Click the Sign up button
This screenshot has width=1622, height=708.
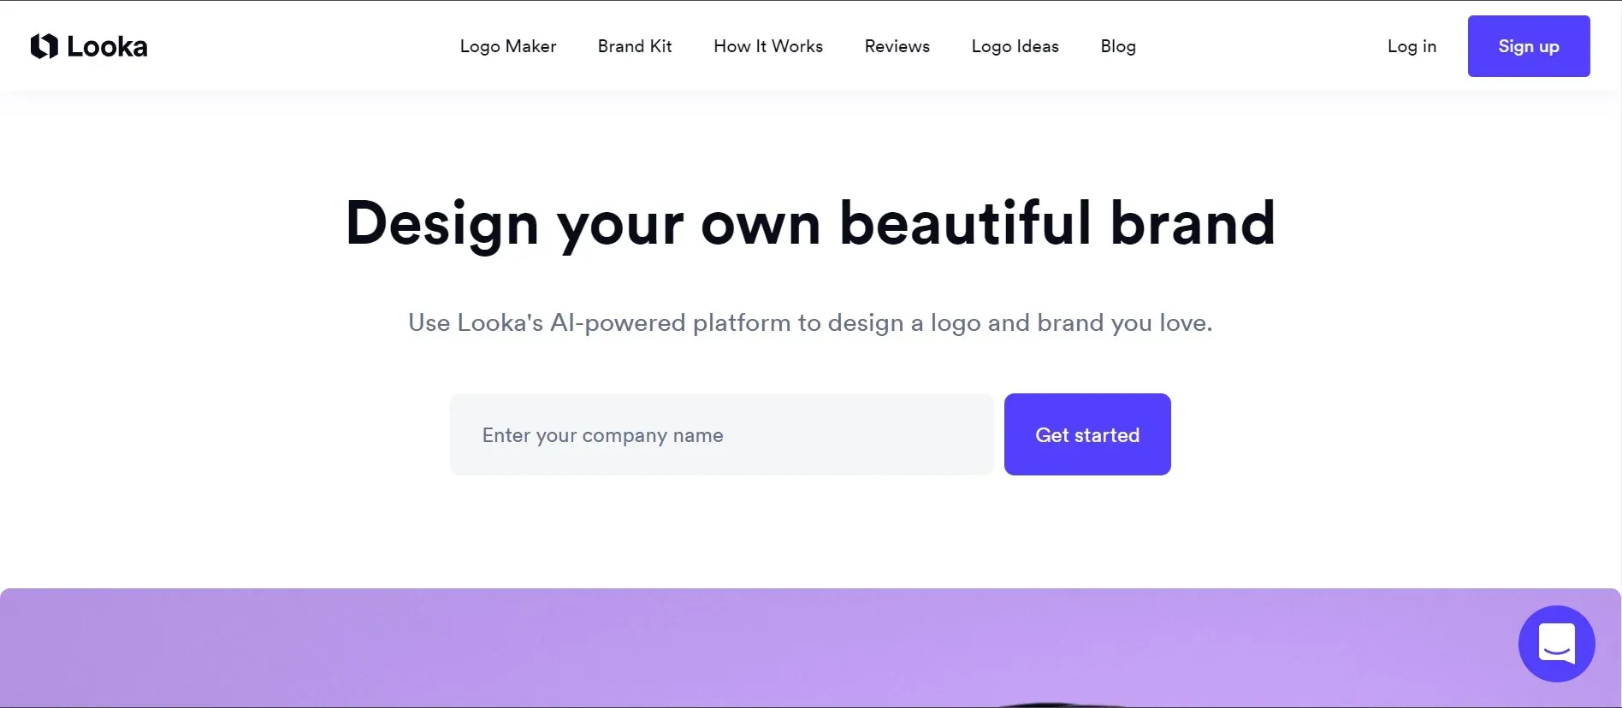point(1529,46)
